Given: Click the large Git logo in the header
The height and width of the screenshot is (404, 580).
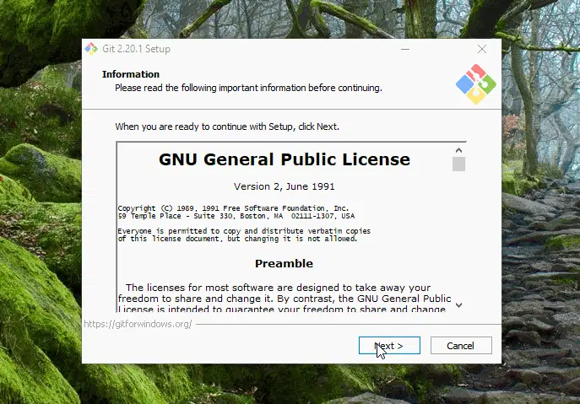Looking at the screenshot, I should [476, 83].
